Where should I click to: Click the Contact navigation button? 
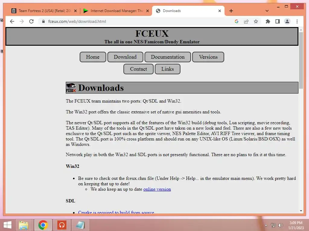(138, 69)
